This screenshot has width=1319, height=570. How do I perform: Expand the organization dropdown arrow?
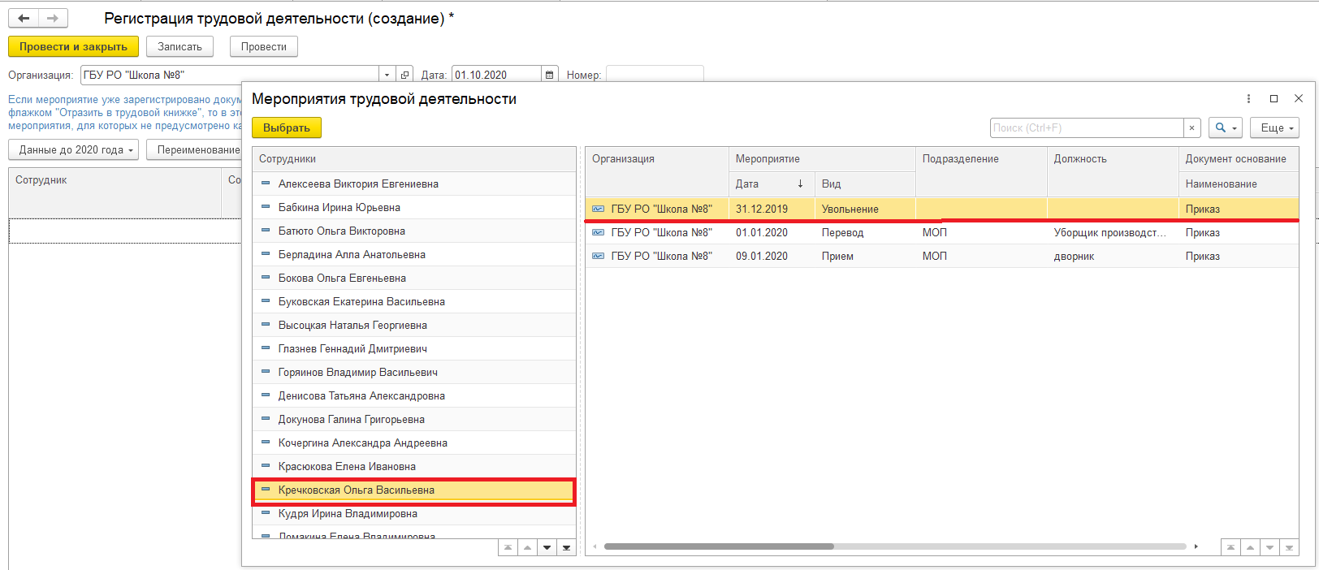387,75
